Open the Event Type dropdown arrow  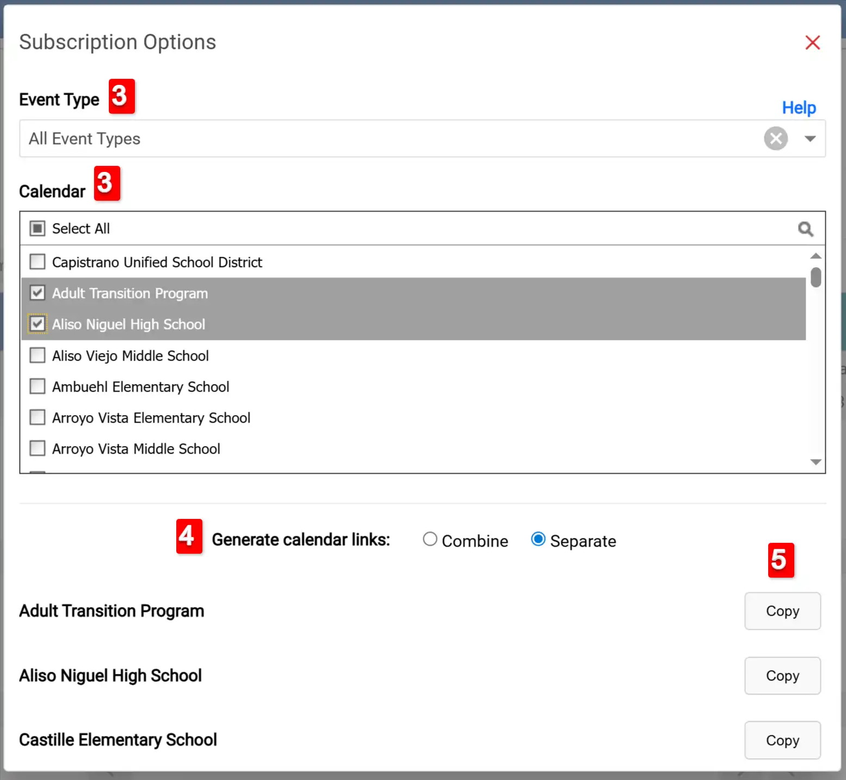[810, 139]
